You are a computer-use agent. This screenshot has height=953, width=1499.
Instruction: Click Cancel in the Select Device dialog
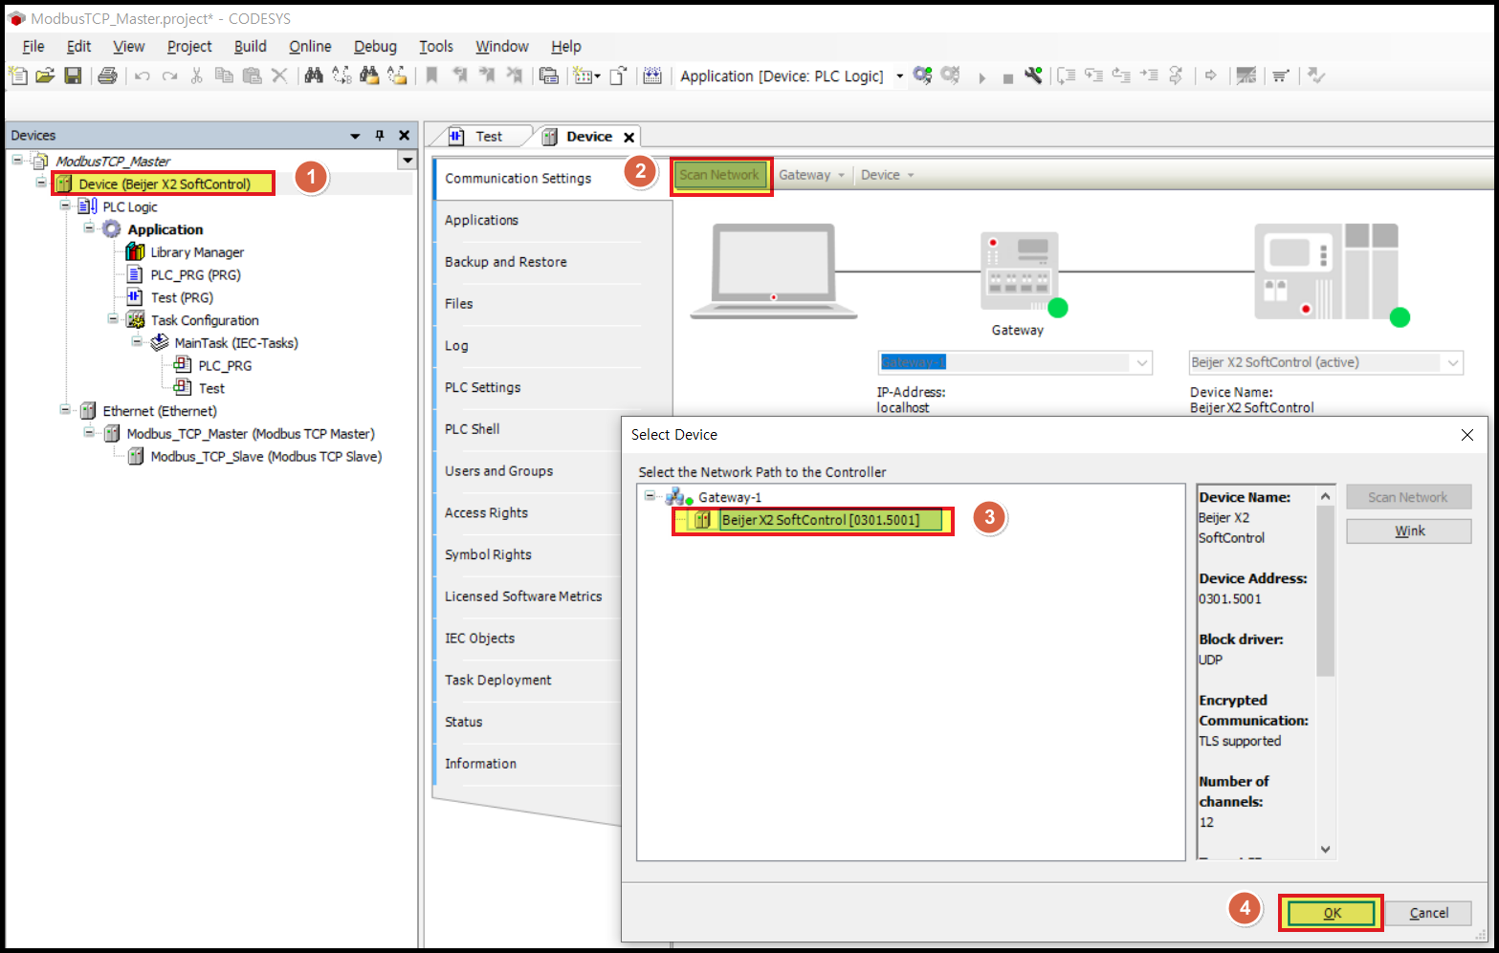point(1428,913)
